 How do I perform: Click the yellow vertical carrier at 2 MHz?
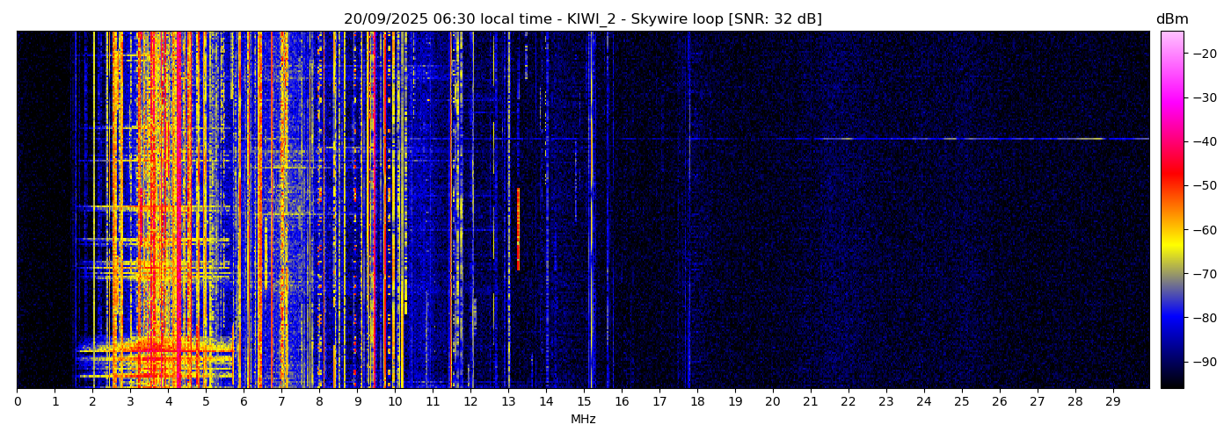(93, 211)
